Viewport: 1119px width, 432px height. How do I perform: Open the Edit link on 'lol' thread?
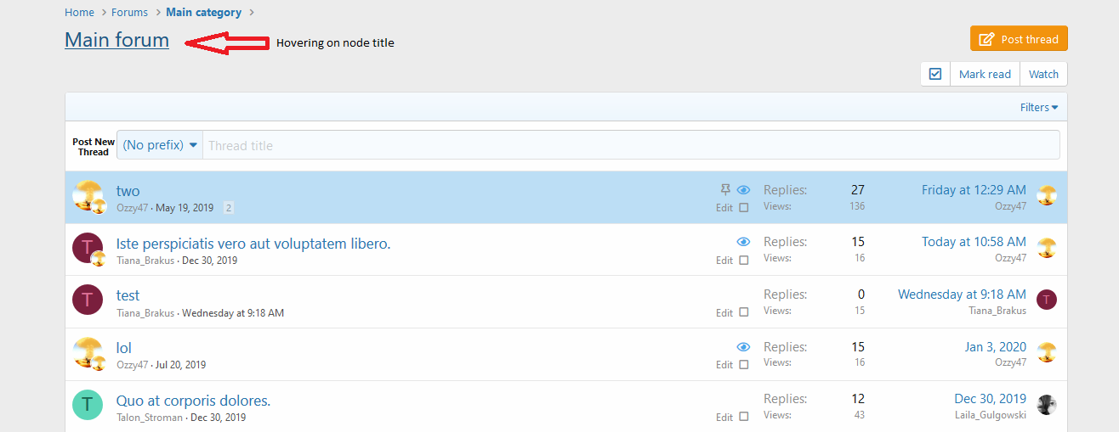point(724,365)
